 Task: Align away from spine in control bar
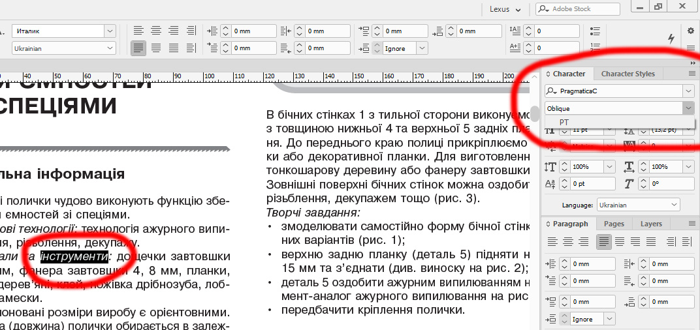(191, 48)
